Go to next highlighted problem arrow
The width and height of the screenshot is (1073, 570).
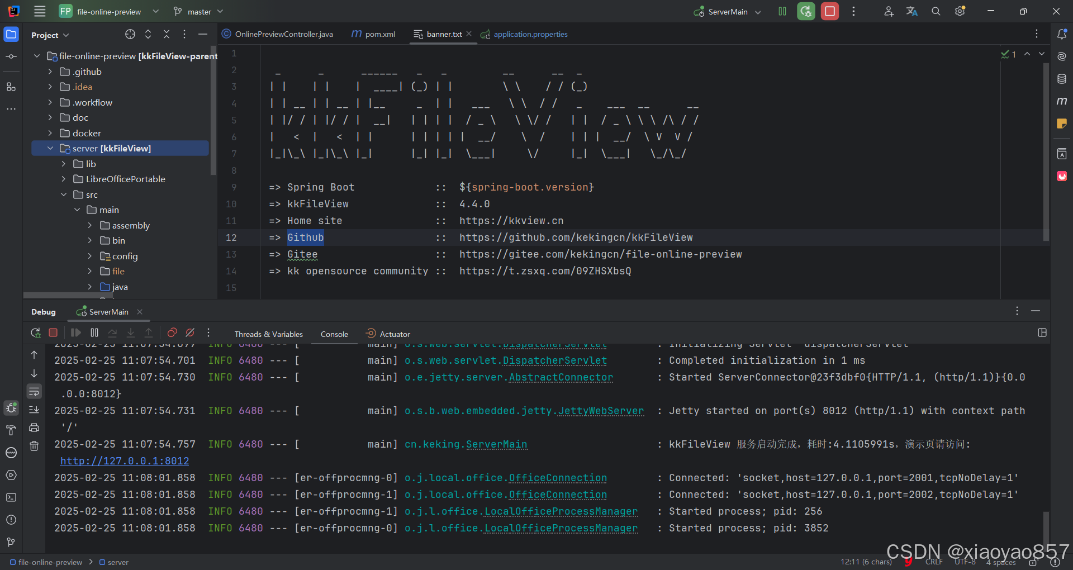point(1042,54)
